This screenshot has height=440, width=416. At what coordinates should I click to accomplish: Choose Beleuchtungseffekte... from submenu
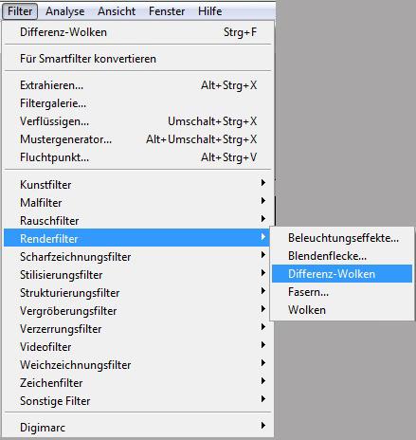click(342, 238)
